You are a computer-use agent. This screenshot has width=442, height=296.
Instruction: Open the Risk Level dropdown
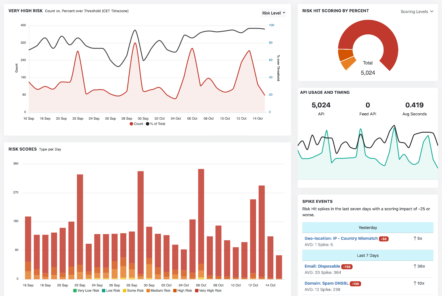click(273, 13)
